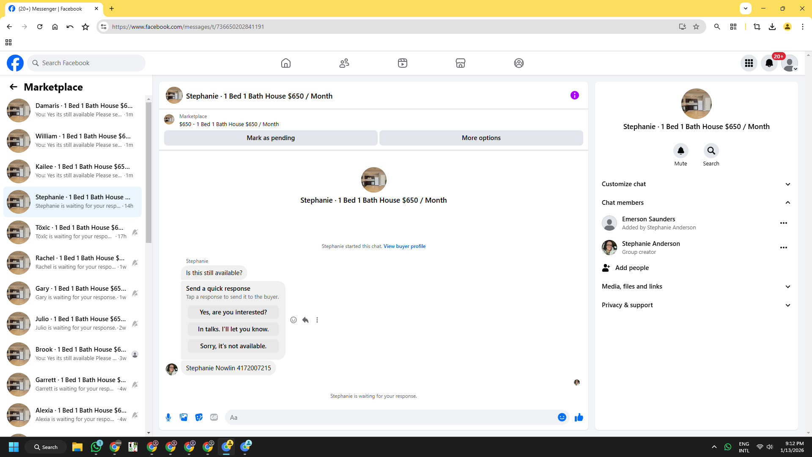The height and width of the screenshot is (457, 812).
Task: Open the Marketplace tab in top navigation
Action: pyautogui.click(x=460, y=63)
